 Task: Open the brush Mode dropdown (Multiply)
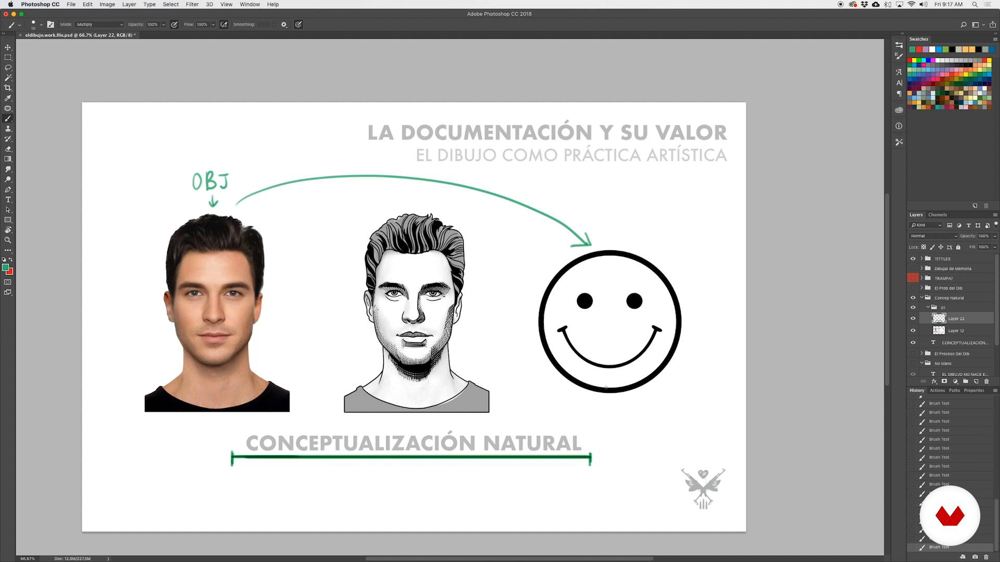point(99,24)
